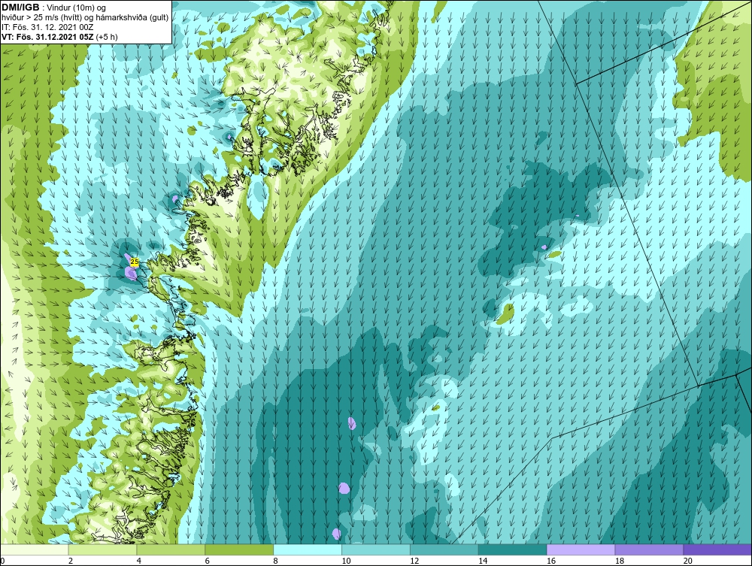This screenshot has width=752, height=566.
Task: Select the 6–8 m/s legend color
Action: coord(239,549)
